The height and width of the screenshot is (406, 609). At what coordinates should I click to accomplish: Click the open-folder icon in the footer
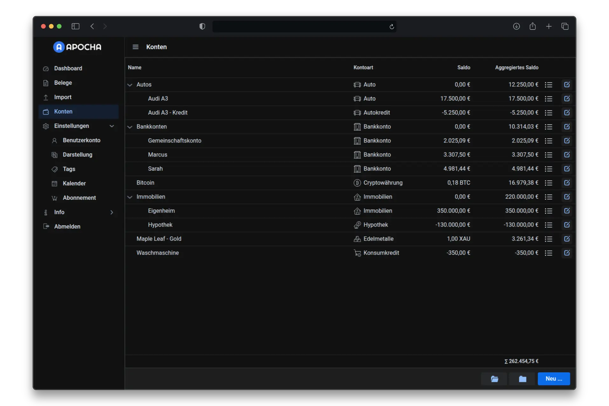(x=494, y=379)
